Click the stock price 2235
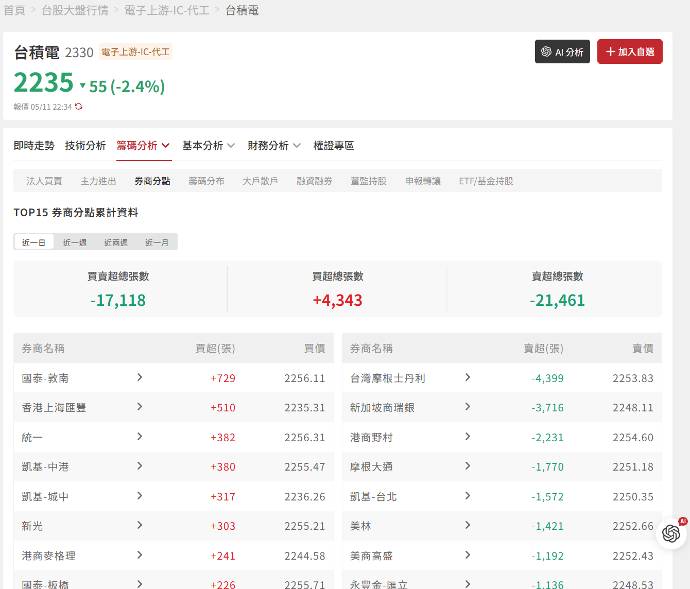The width and height of the screenshot is (690, 589). point(44,82)
